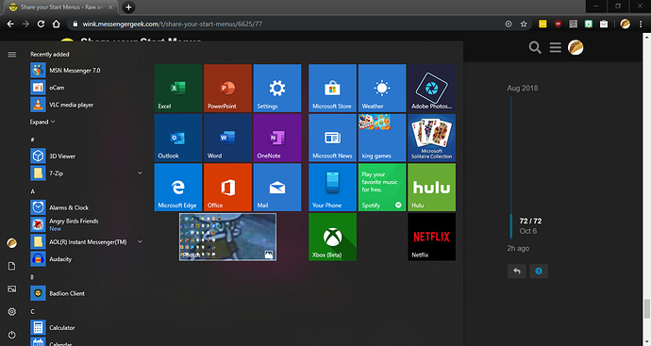The height and width of the screenshot is (346, 651).
Task: Click the page vertical scrollbar thumb
Action: (647, 309)
